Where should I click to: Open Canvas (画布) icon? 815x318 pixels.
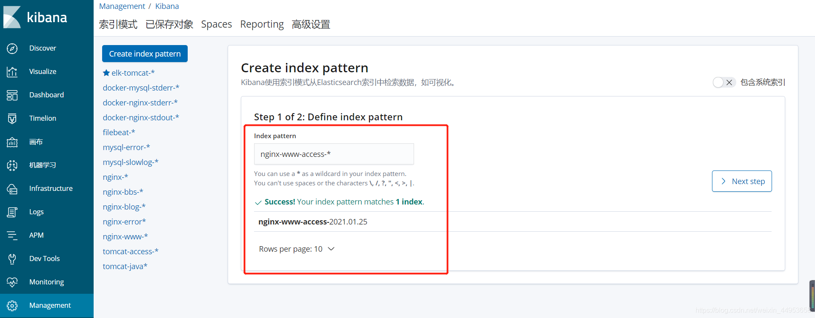(12, 142)
